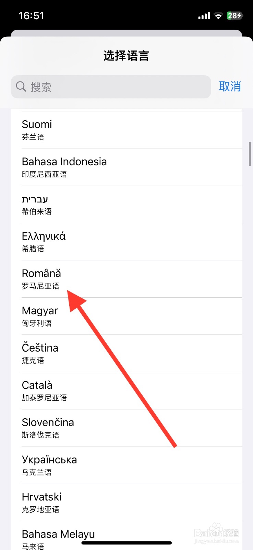Tap the cellular signal bars icon
Viewport: 253px width, 550px height.
click(204, 15)
